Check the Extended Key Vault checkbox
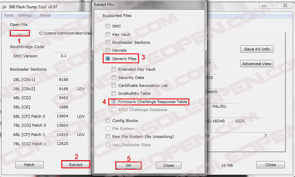The width and height of the screenshot is (295, 177). click(x=114, y=69)
